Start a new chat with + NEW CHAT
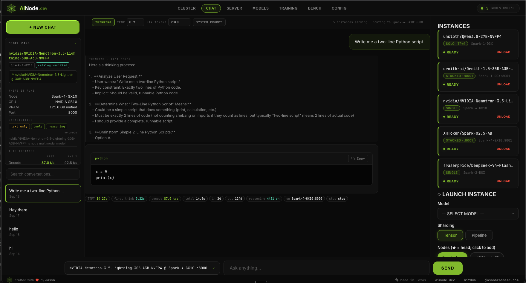526x283 pixels. pos(43,27)
